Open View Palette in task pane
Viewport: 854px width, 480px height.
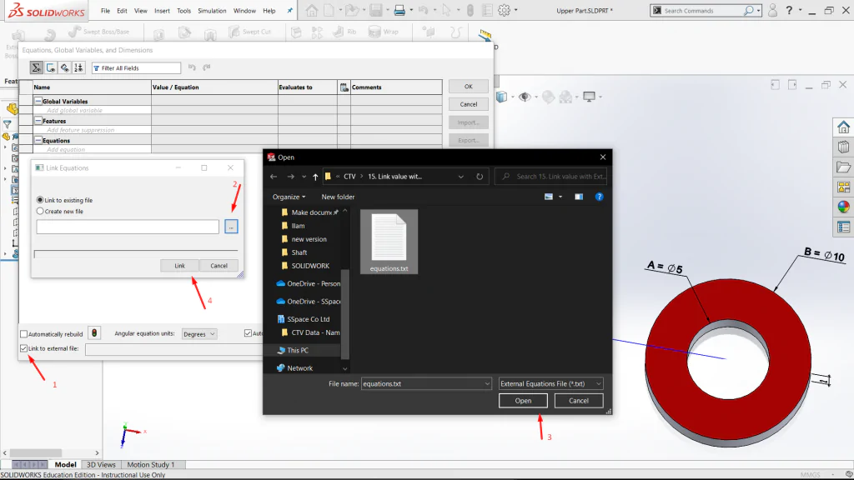click(844, 187)
